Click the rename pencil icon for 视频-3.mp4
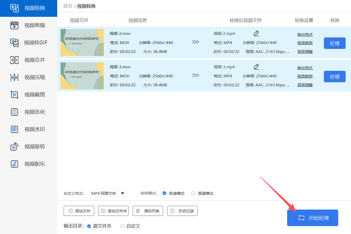The image size is (351, 234). click(256, 67)
